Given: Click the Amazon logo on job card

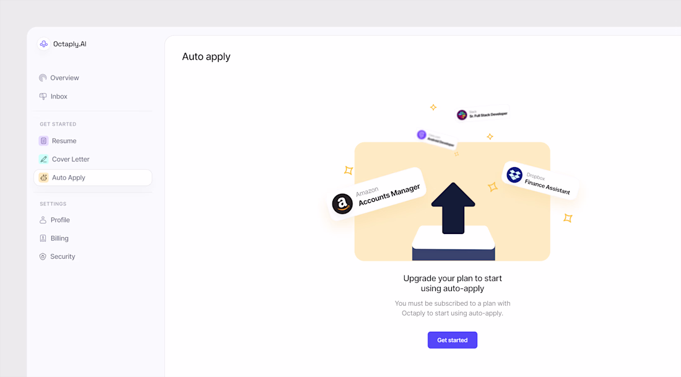Looking at the screenshot, I should [x=342, y=204].
